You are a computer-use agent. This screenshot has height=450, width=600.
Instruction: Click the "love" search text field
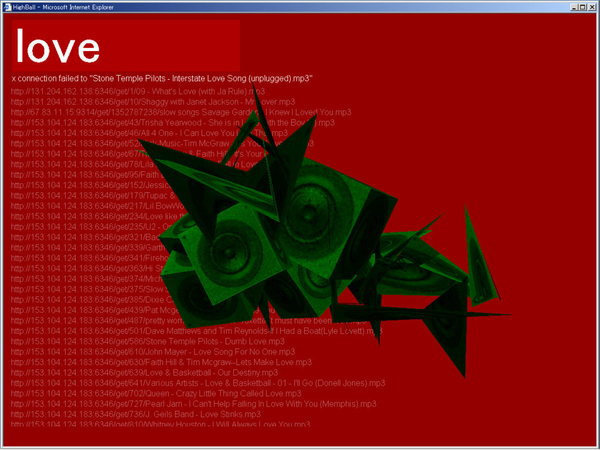pos(126,46)
